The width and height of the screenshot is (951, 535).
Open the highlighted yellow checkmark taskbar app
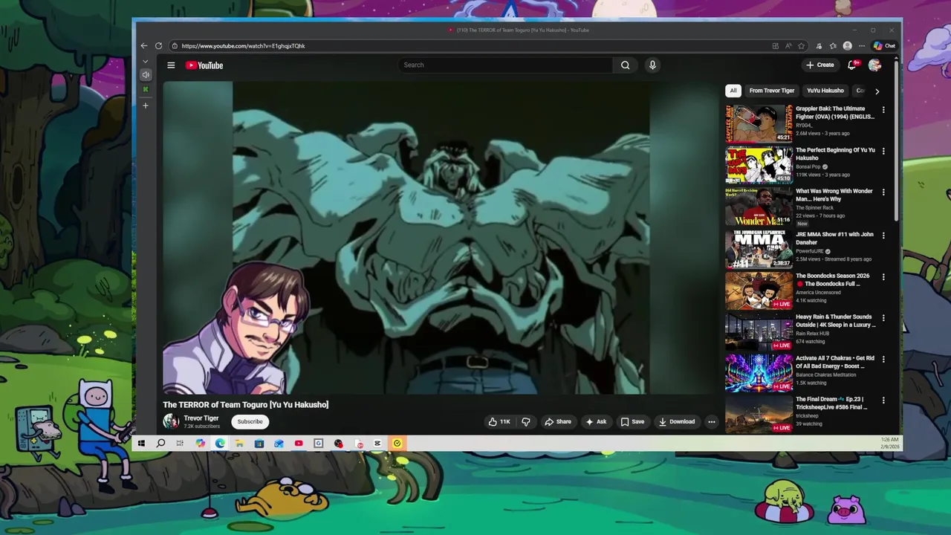[x=397, y=444]
